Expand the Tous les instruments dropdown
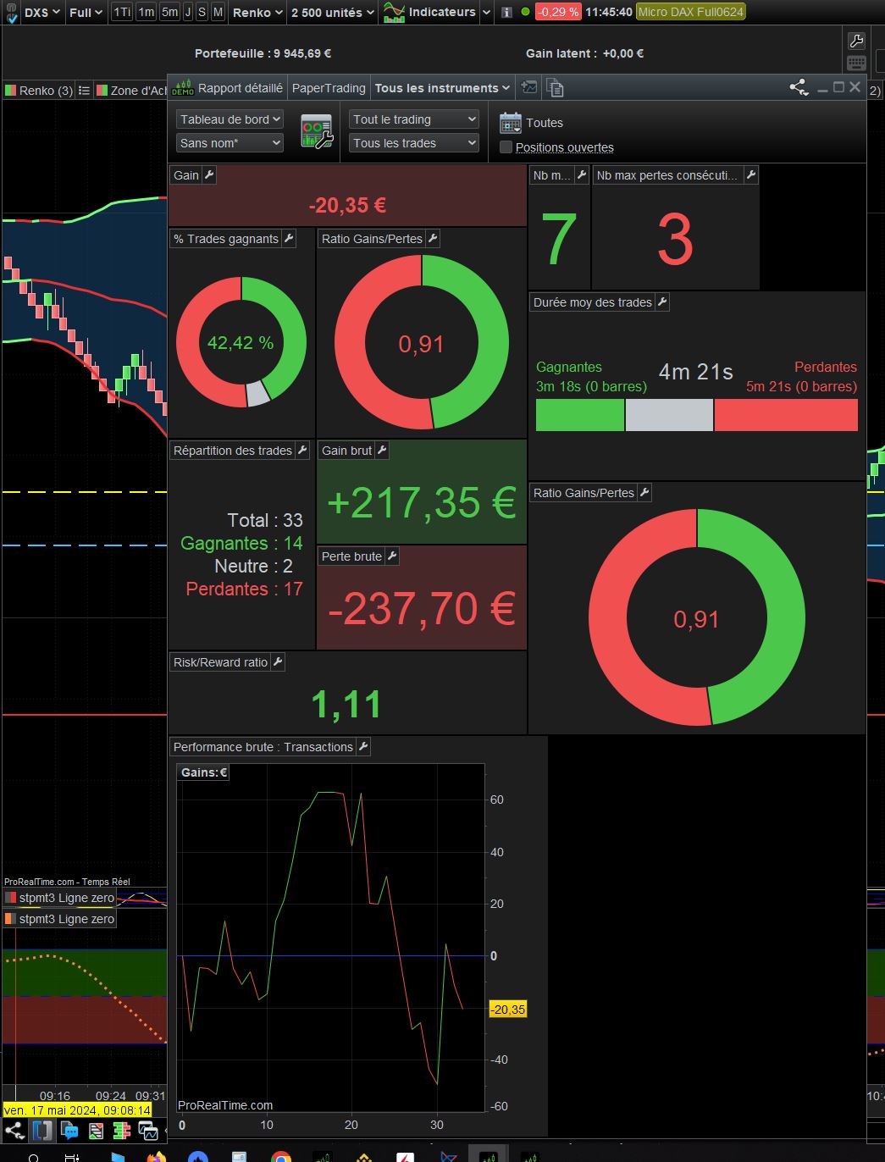885x1162 pixels. click(x=443, y=87)
